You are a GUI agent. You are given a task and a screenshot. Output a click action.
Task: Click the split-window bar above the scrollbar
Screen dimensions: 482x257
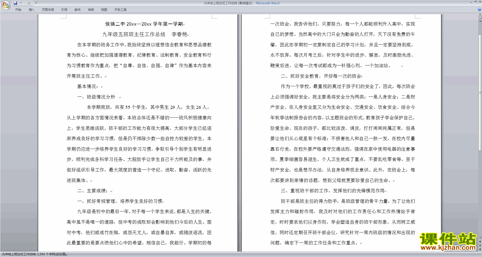(x=480, y=15)
